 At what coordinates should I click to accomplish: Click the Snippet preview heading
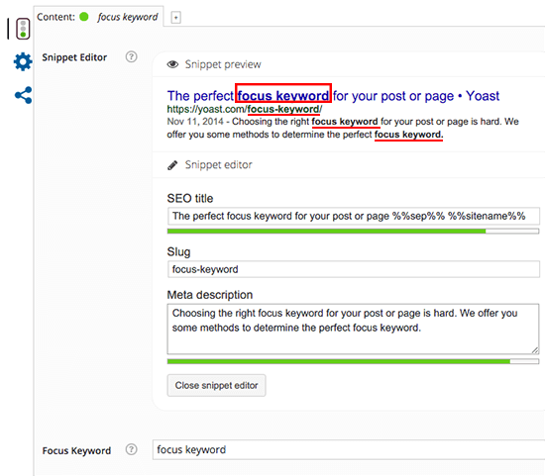tap(223, 64)
